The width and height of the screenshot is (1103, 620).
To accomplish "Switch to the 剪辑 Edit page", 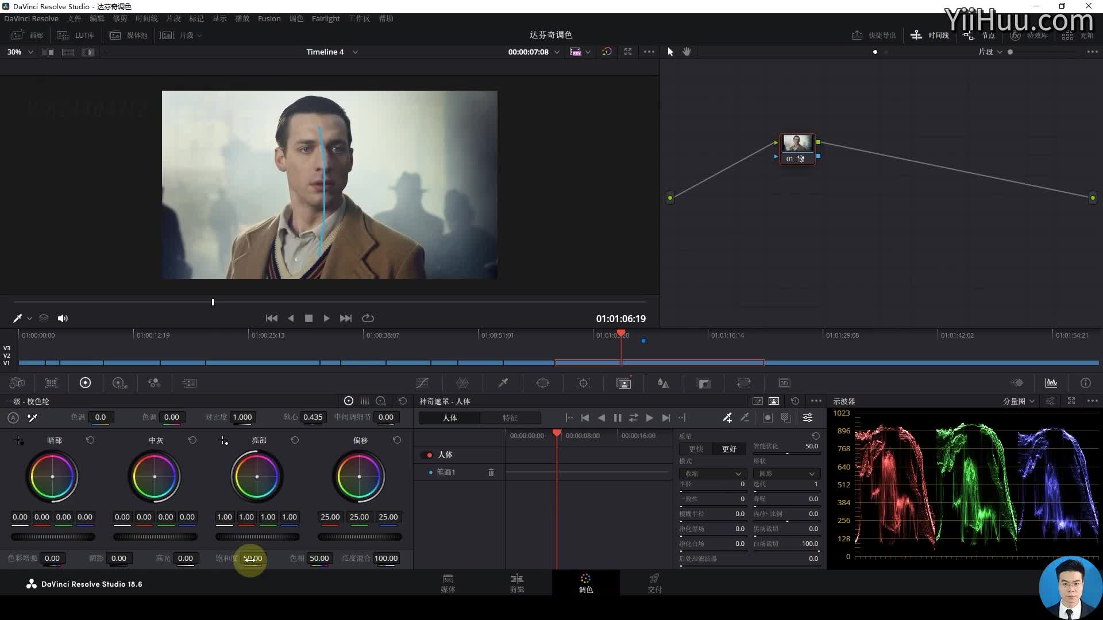I will point(517,583).
